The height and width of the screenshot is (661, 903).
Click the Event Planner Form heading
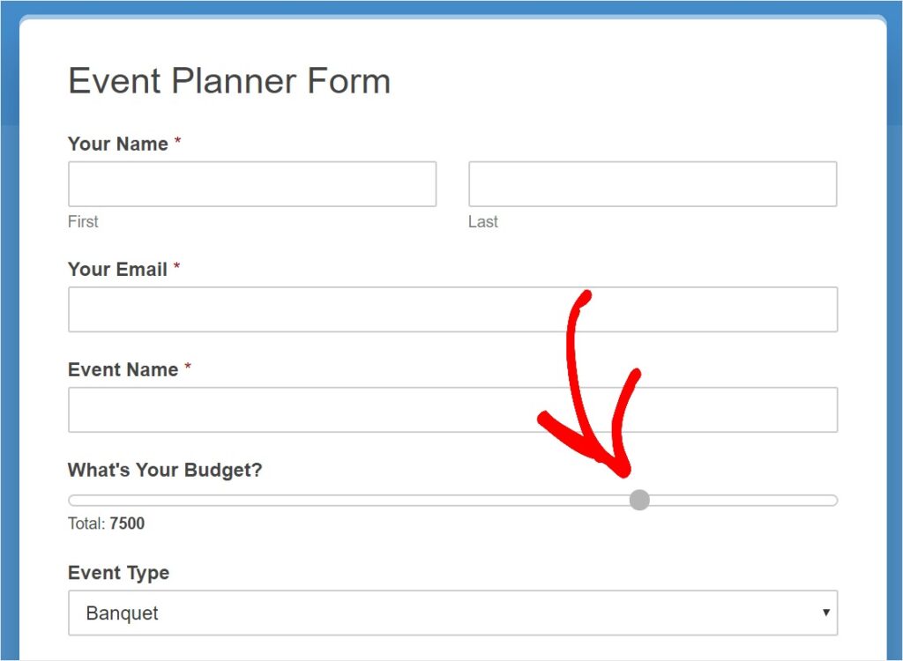pos(229,81)
